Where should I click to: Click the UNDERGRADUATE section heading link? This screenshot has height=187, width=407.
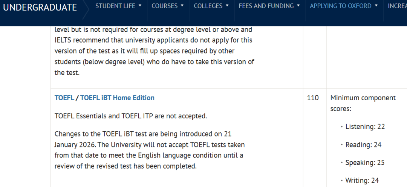[40, 7]
